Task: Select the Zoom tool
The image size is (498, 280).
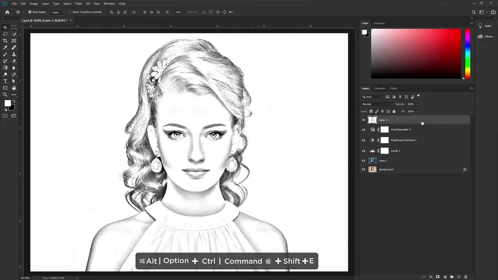Action: pos(5,94)
